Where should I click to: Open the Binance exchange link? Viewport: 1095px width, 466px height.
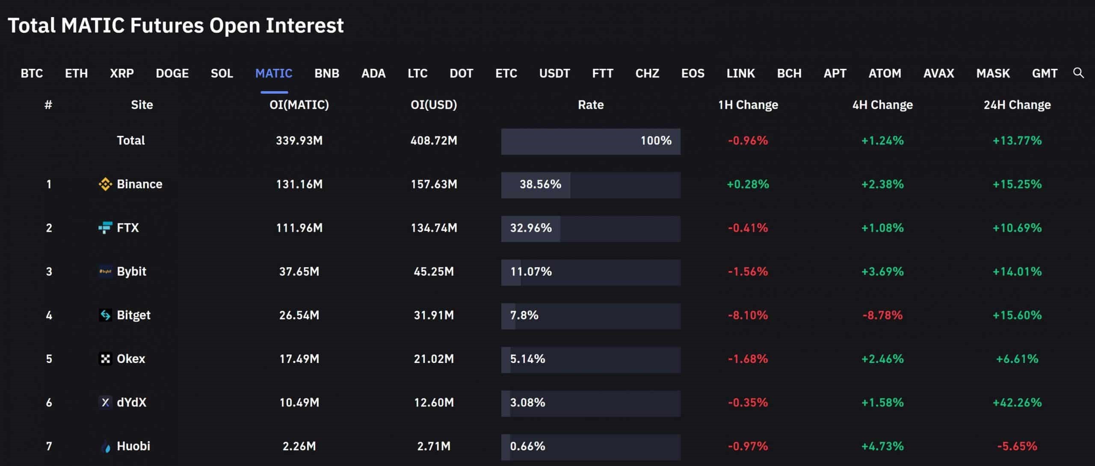coord(139,184)
